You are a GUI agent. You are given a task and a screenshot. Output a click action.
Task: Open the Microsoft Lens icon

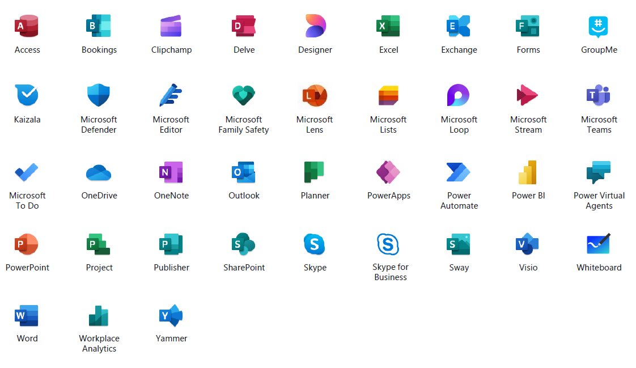(314, 95)
